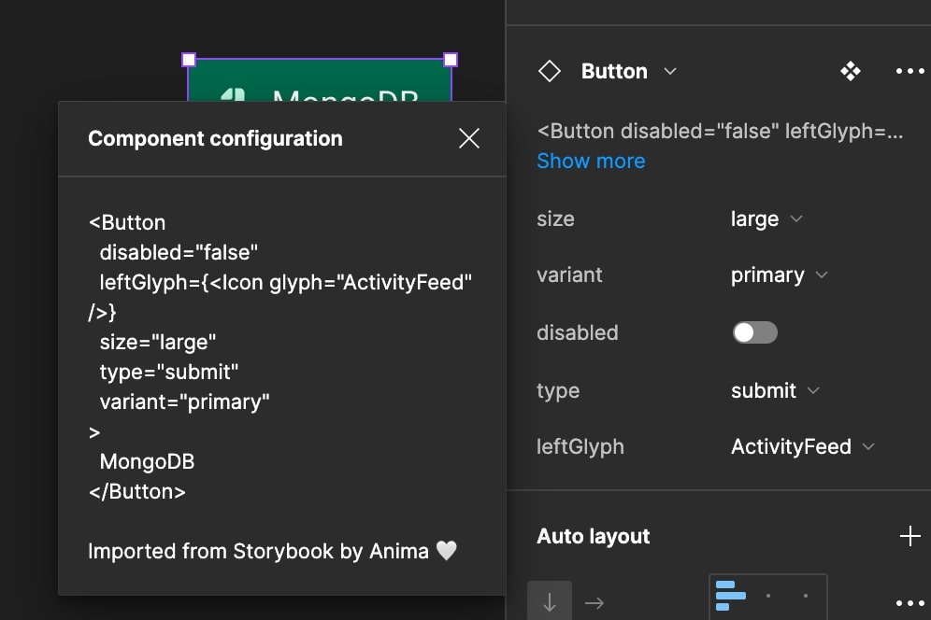Click the top-right selection handle of the button
The width and height of the screenshot is (931, 620).
(451, 60)
